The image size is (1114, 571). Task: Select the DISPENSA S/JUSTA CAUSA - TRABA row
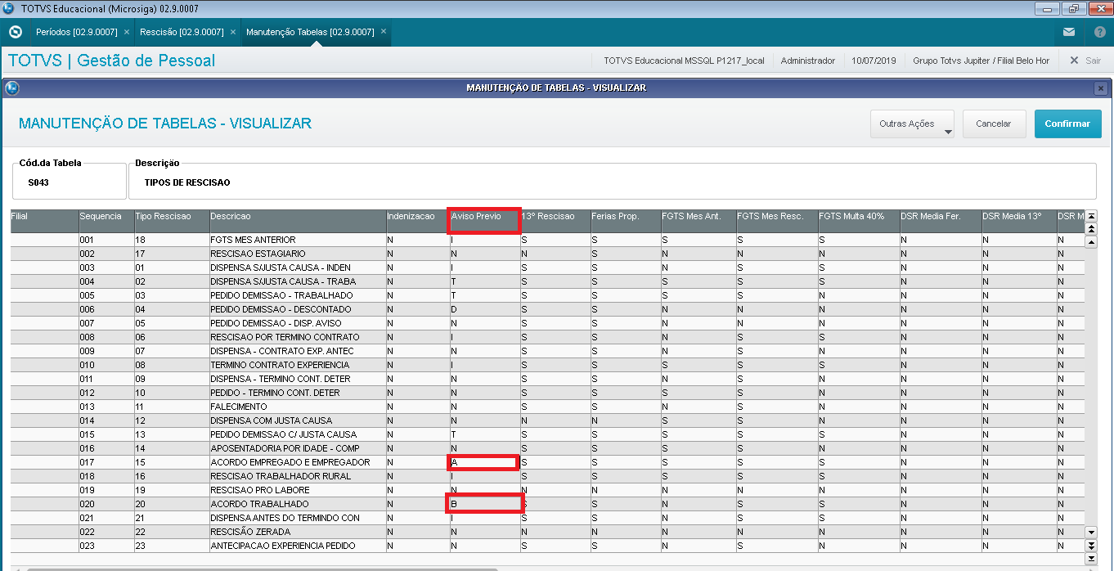(547, 281)
